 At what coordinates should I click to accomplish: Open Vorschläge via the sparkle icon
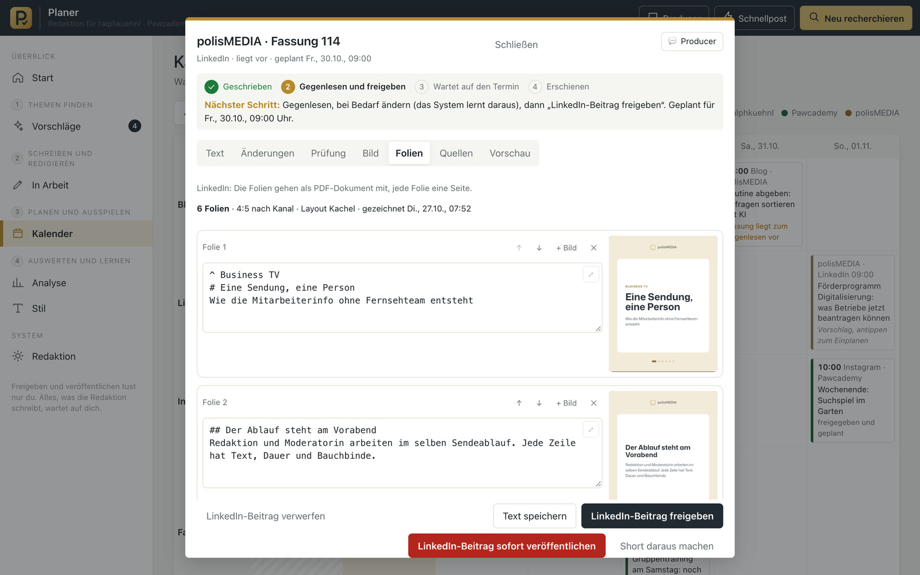click(x=18, y=126)
